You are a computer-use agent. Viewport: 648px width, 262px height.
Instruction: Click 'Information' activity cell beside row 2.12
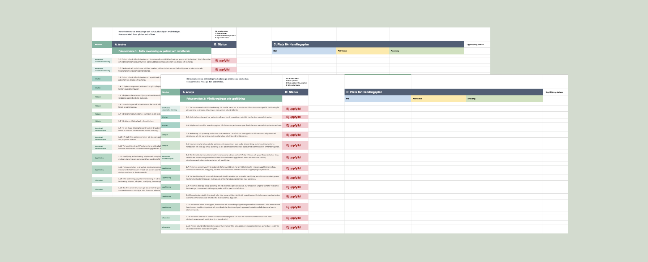click(170, 218)
